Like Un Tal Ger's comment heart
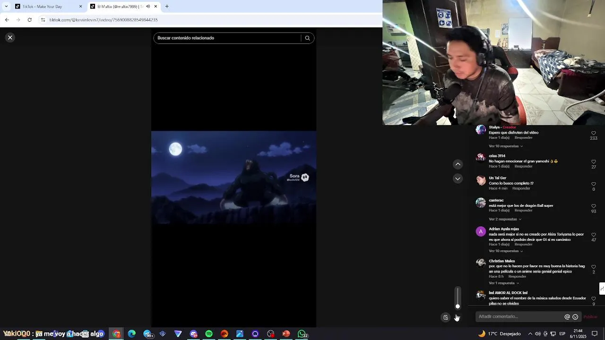The image size is (605, 340). coord(594,184)
